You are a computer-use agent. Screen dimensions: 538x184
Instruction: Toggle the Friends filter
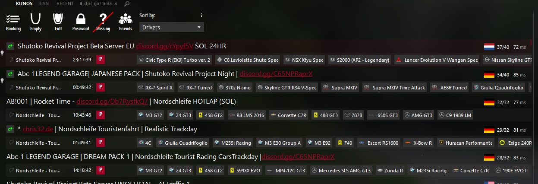[126, 22]
